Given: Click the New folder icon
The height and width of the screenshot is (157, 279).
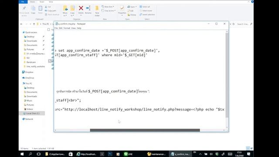Looking at the screenshot, I should (97, 8).
